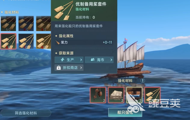190x120 pixels.
Task: Select the oar material showing 1/2
Action: 26,41
